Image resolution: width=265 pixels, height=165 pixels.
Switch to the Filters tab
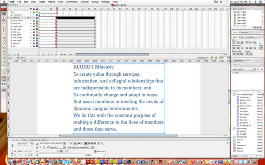(x=25, y=140)
